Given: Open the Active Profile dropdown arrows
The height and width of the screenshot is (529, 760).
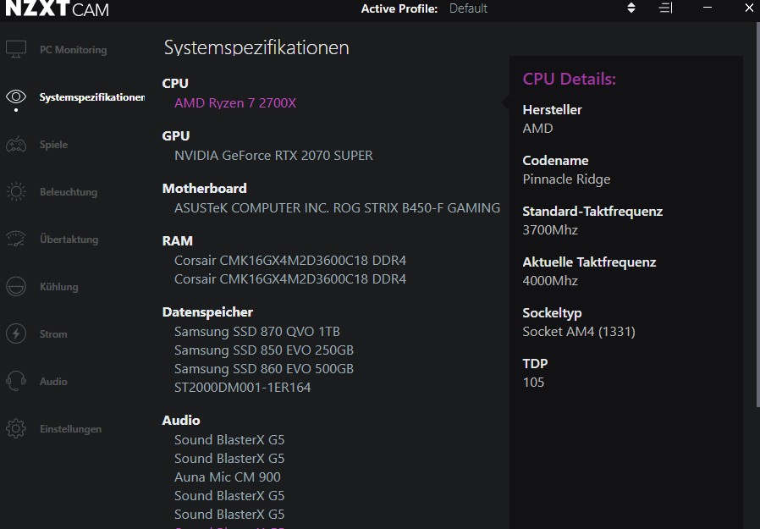Looking at the screenshot, I should [x=631, y=8].
